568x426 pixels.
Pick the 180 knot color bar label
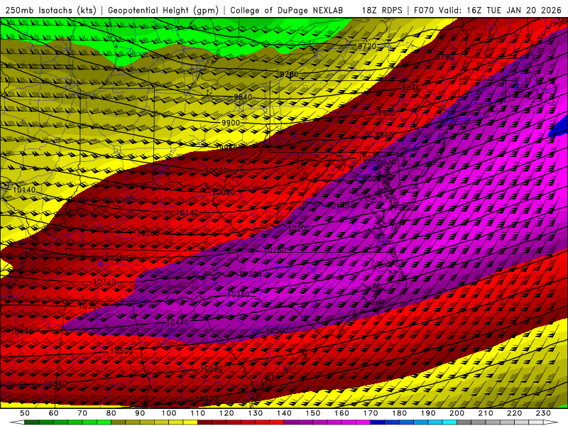tap(399, 413)
